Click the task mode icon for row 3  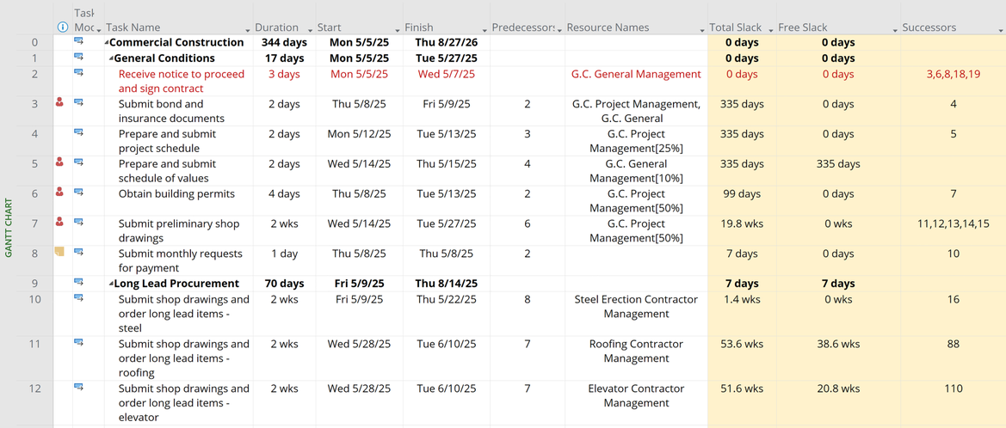(x=79, y=102)
